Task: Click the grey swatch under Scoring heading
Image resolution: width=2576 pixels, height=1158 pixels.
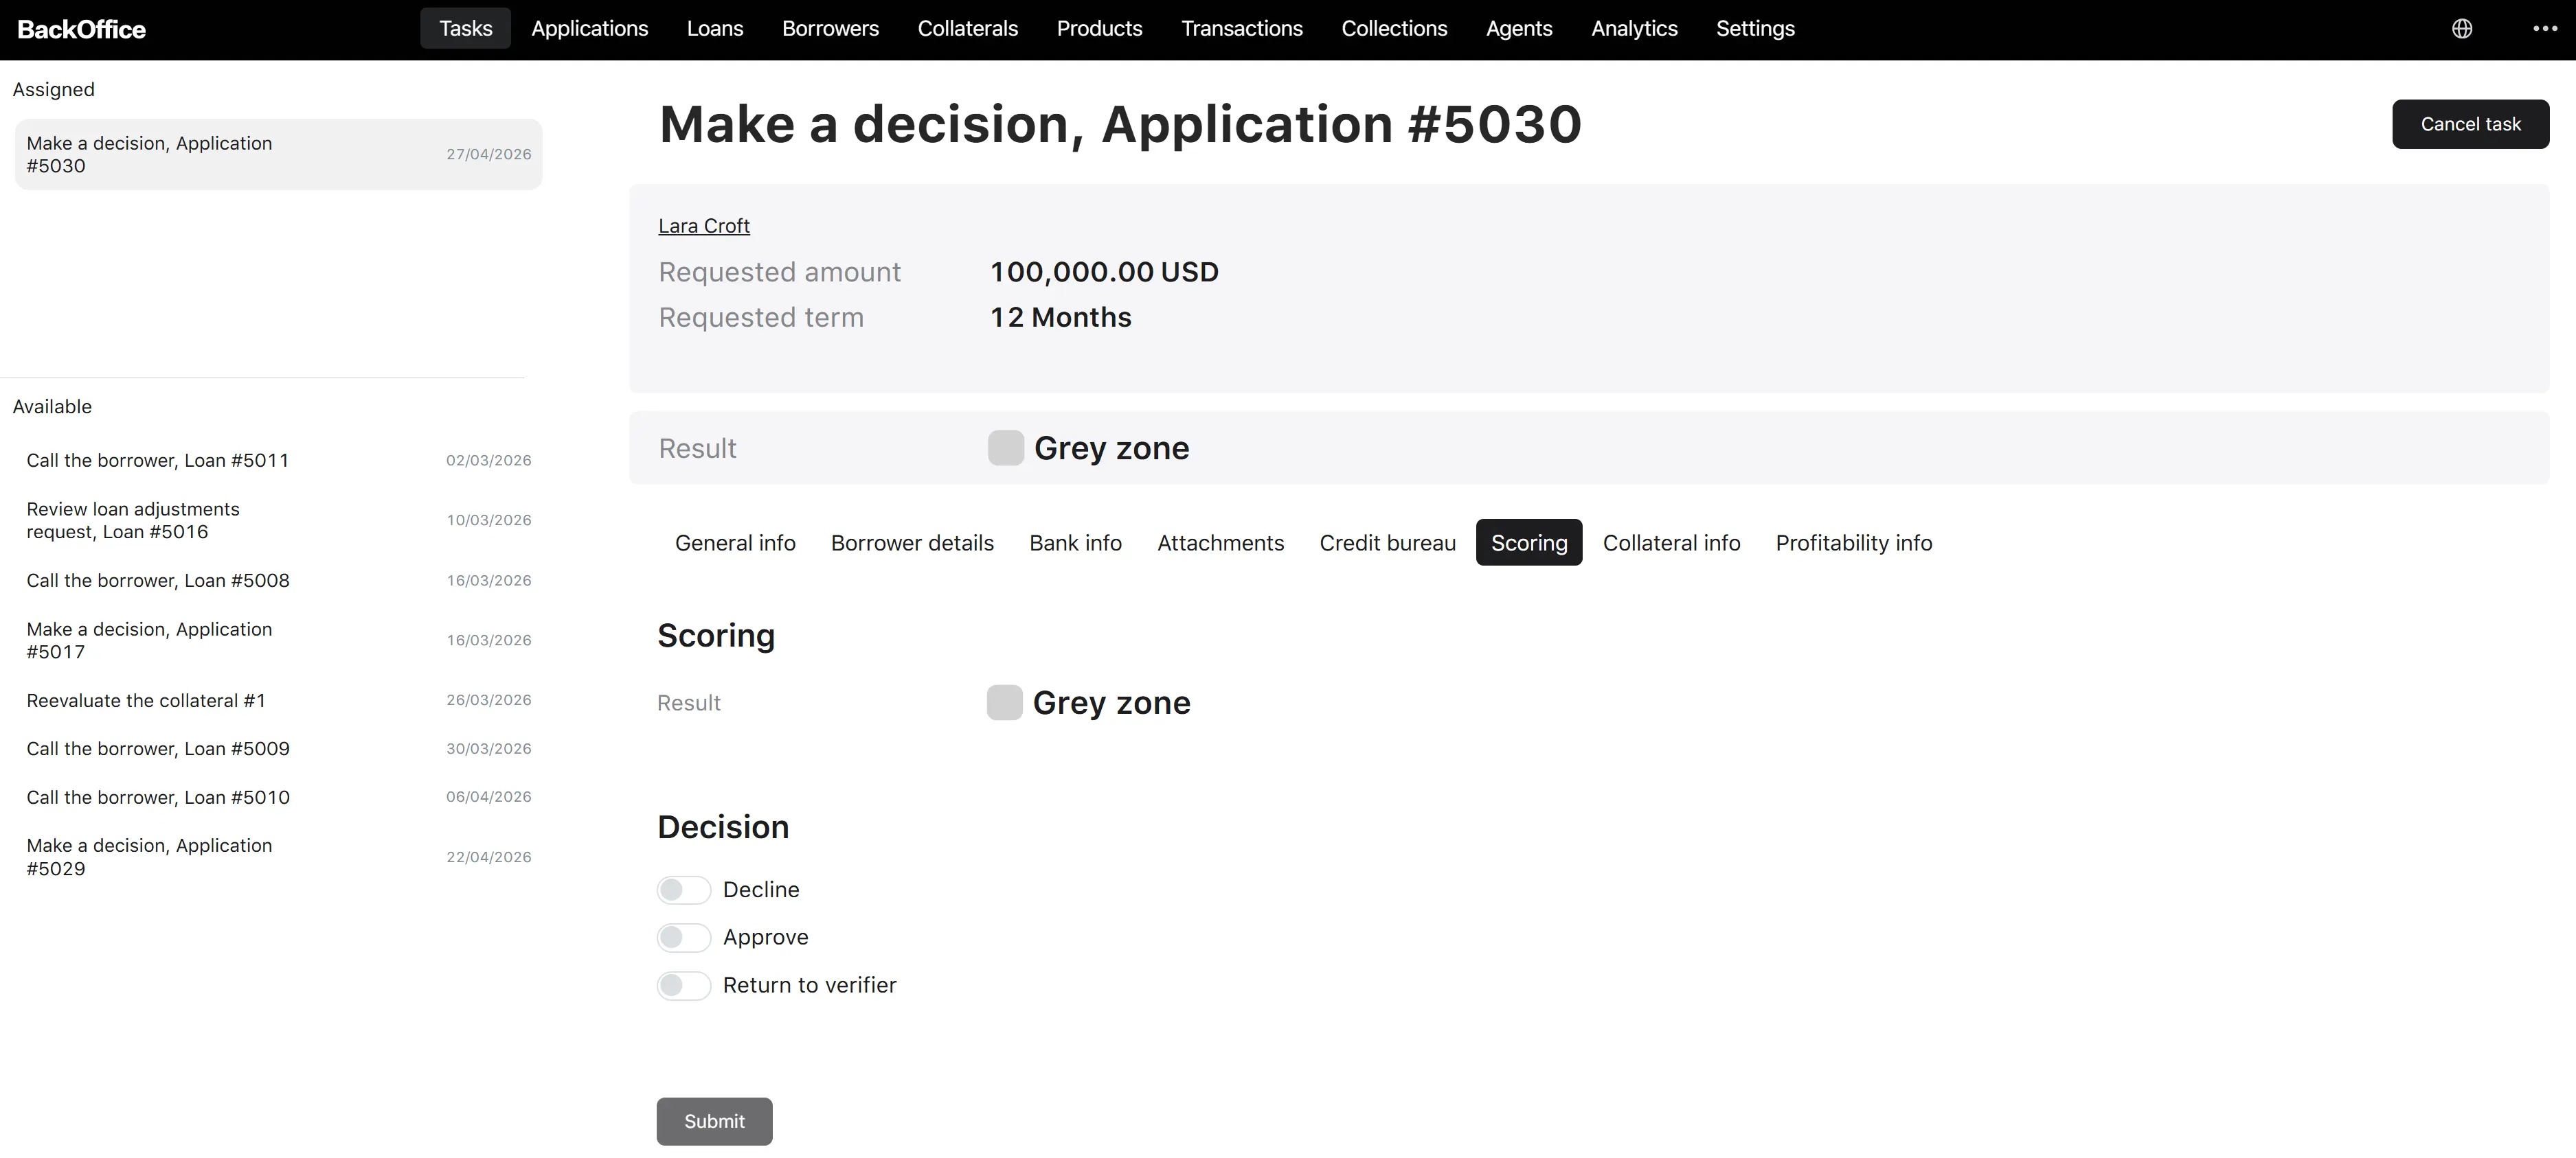Action: tap(1005, 702)
